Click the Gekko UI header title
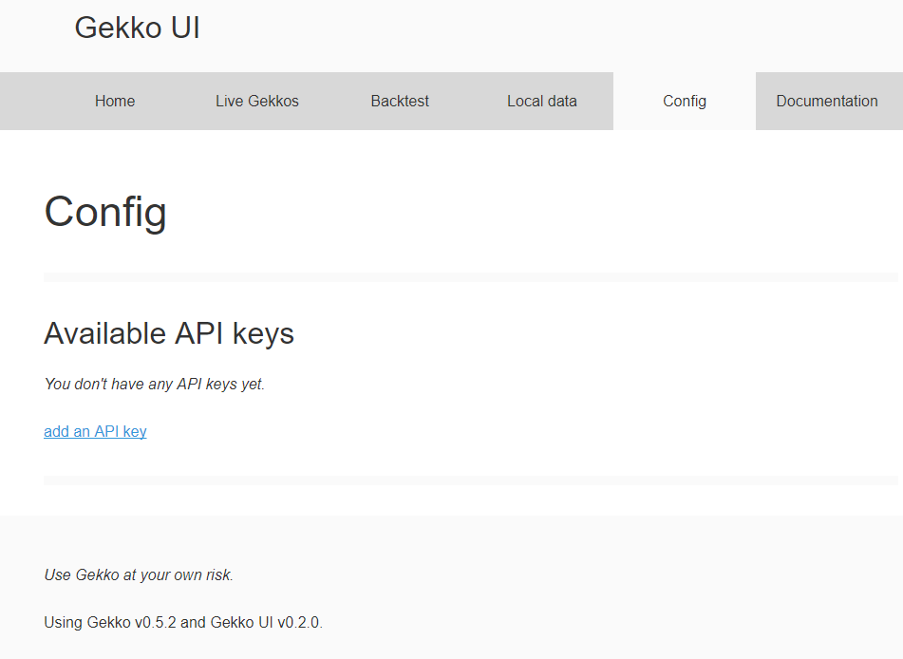The height and width of the screenshot is (659, 903). pyautogui.click(x=137, y=28)
